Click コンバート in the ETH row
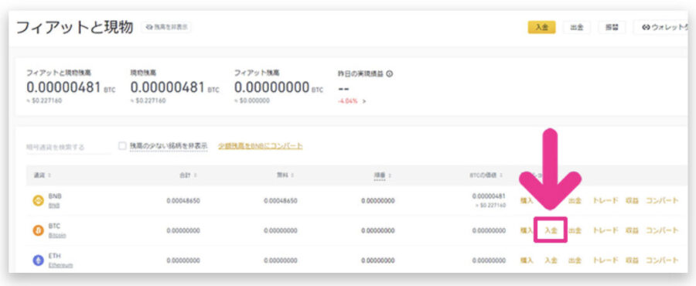Screen dimensions: 696x286 662,260
